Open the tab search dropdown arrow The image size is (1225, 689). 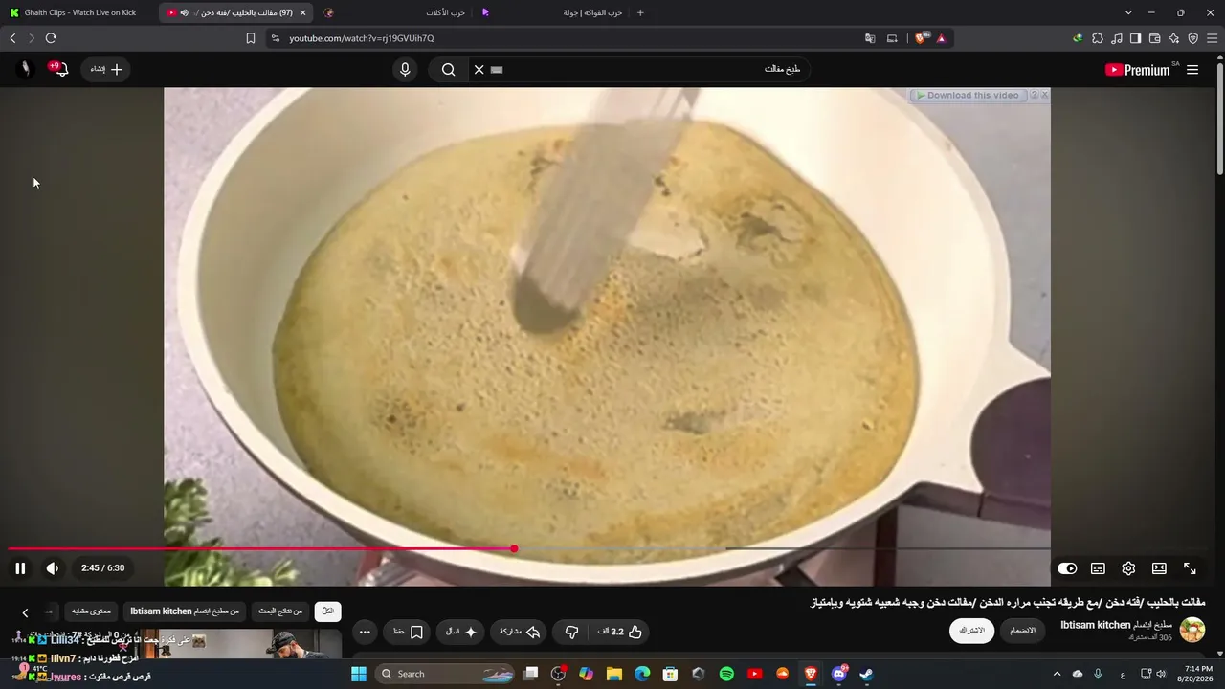pos(1128,12)
